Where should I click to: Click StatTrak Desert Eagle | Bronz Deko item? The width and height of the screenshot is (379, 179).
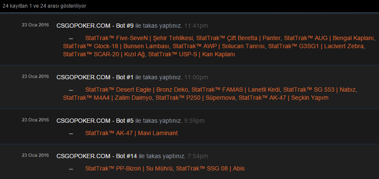137,90
